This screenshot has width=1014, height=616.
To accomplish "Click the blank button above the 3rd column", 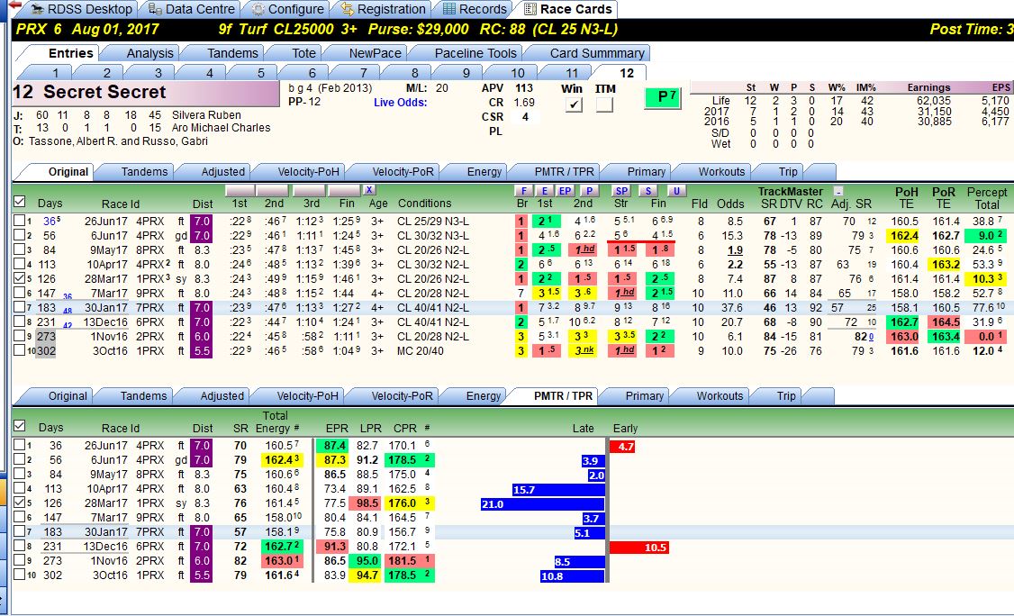I will coord(310,190).
